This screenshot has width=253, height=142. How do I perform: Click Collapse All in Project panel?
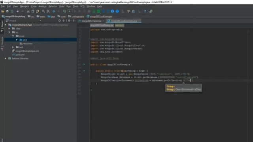click(x=64, y=21)
